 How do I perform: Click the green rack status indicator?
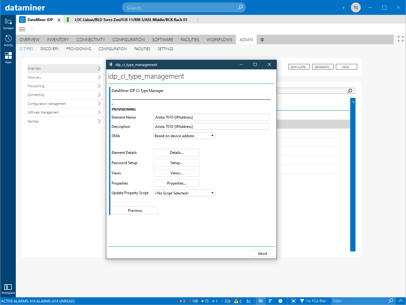coord(68,20)
